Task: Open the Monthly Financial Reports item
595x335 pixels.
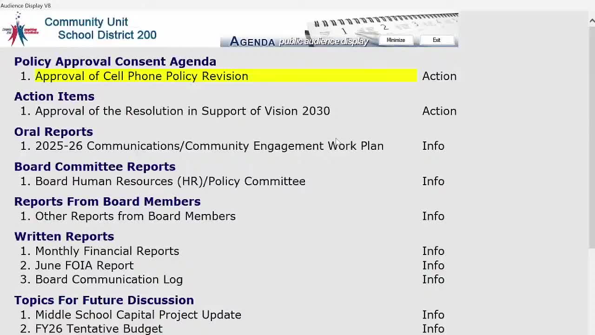Action: pos(107,251)
